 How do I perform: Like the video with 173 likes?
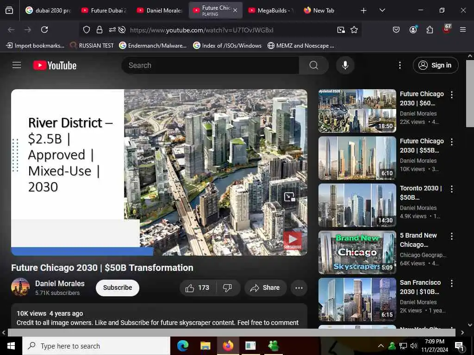[198, 288]
